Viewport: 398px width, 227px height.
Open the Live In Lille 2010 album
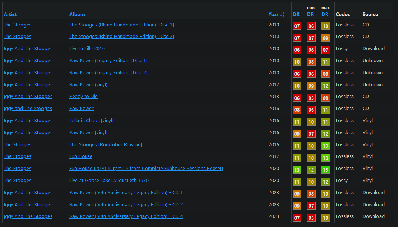pos(87,48)
